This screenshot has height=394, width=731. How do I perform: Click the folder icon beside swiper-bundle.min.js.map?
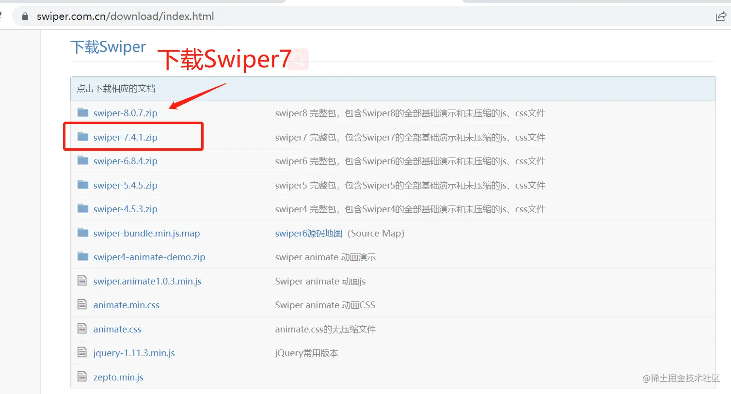(x=83, y=233)
